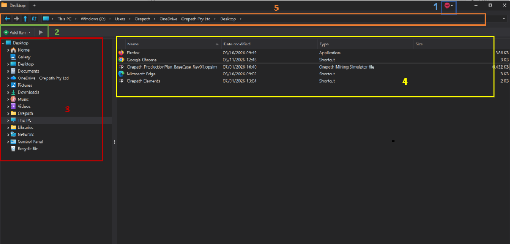Screen dimensions: 510x244
Task: Expand the Network node in the tree
Action: (8, 134)
